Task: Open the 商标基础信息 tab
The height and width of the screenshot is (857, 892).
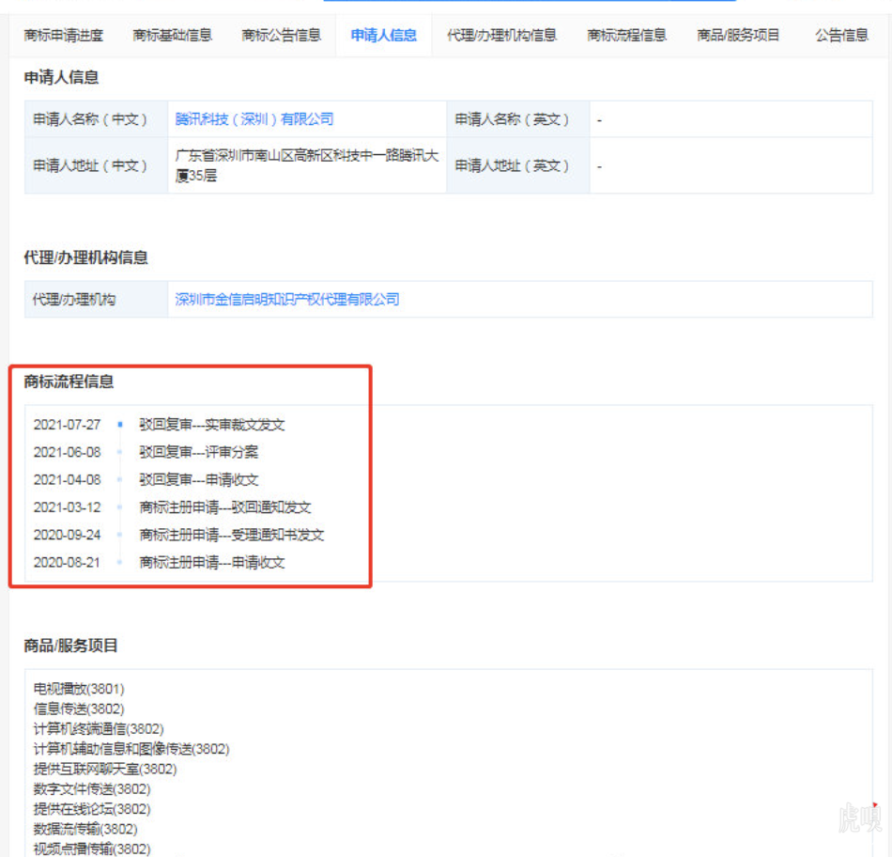Action: pyautogui.click(x=173, y=36)
